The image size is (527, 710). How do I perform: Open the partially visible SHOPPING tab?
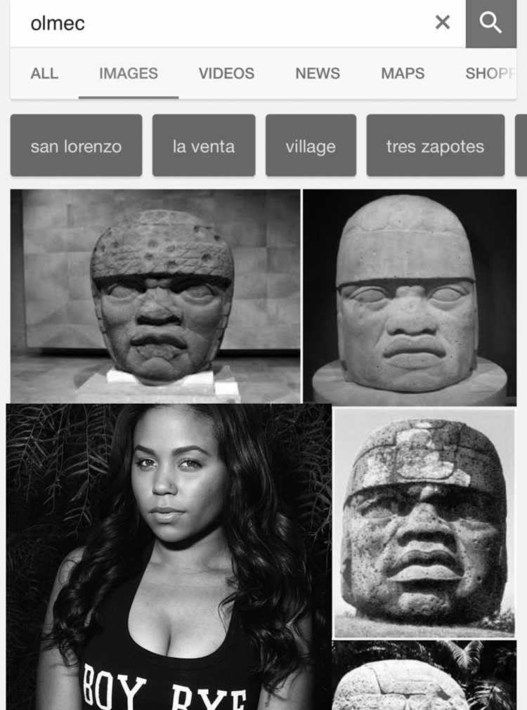point(490,73)
